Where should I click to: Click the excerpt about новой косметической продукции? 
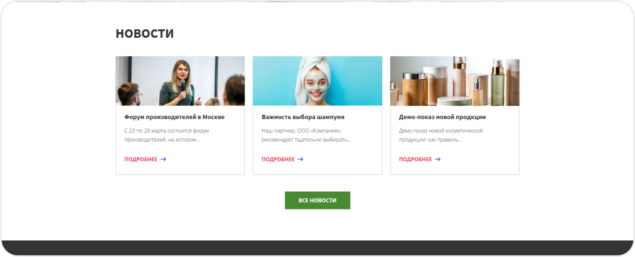(441, 135)
